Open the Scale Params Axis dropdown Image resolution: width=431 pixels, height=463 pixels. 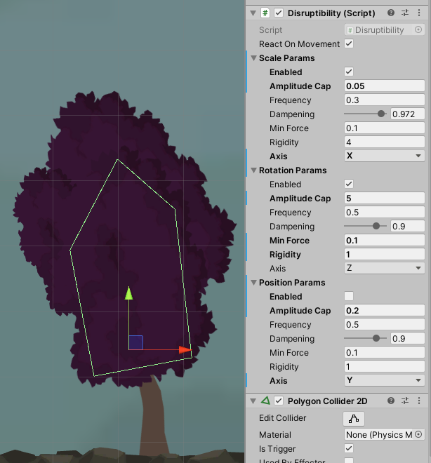tap(385, 156)
